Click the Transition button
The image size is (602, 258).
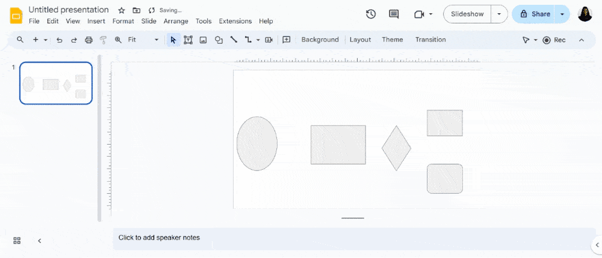point(430,40)
